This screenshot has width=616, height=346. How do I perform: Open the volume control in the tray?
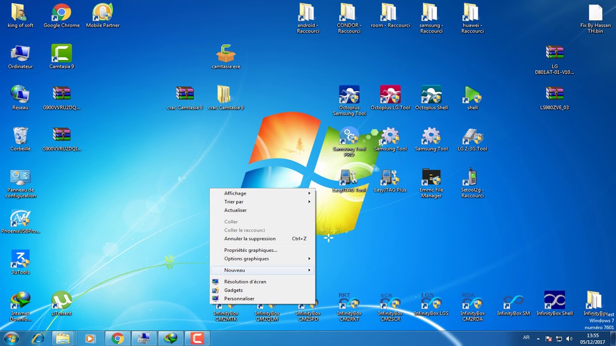(x=569, y=339)
